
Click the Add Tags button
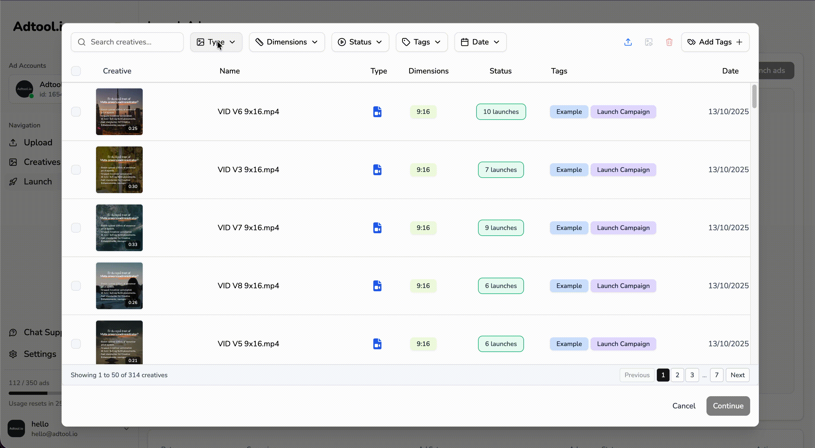pyautogui.click(x=715, y=42)
